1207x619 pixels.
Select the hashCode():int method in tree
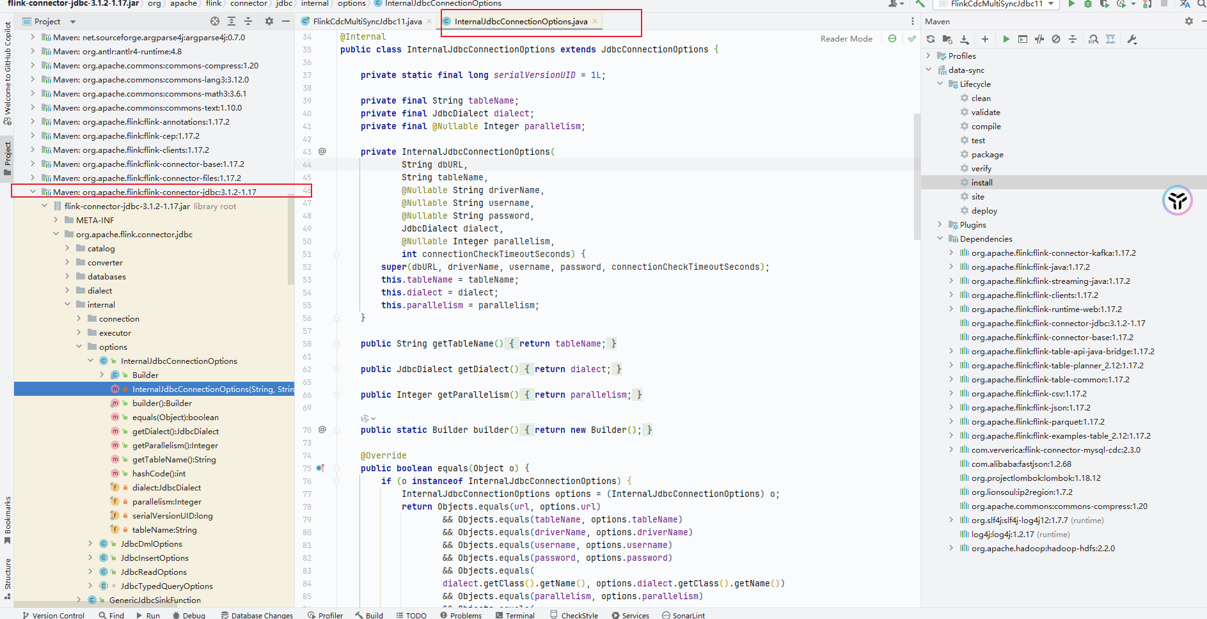159,473
